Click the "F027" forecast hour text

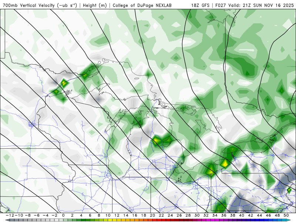click(x=221, y=5)
